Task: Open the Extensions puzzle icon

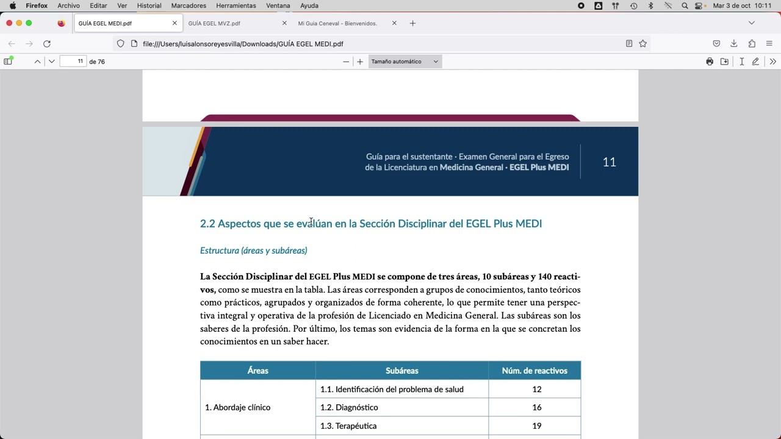Action: pos(752,44)
